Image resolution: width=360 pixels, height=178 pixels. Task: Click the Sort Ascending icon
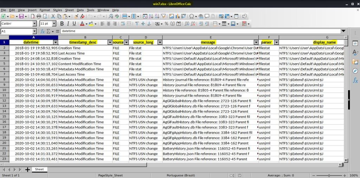(150, 16)
